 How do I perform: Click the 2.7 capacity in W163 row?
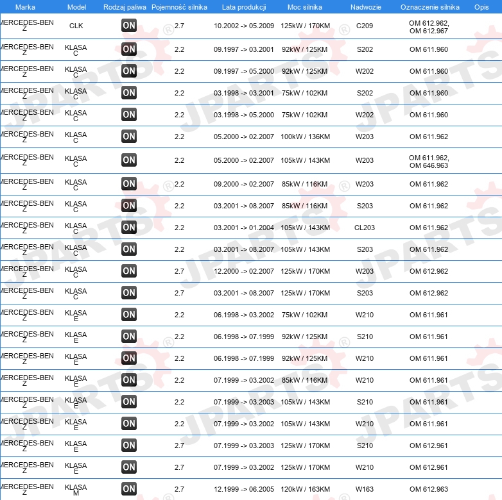pyautogui.click(x=179, y=489)
